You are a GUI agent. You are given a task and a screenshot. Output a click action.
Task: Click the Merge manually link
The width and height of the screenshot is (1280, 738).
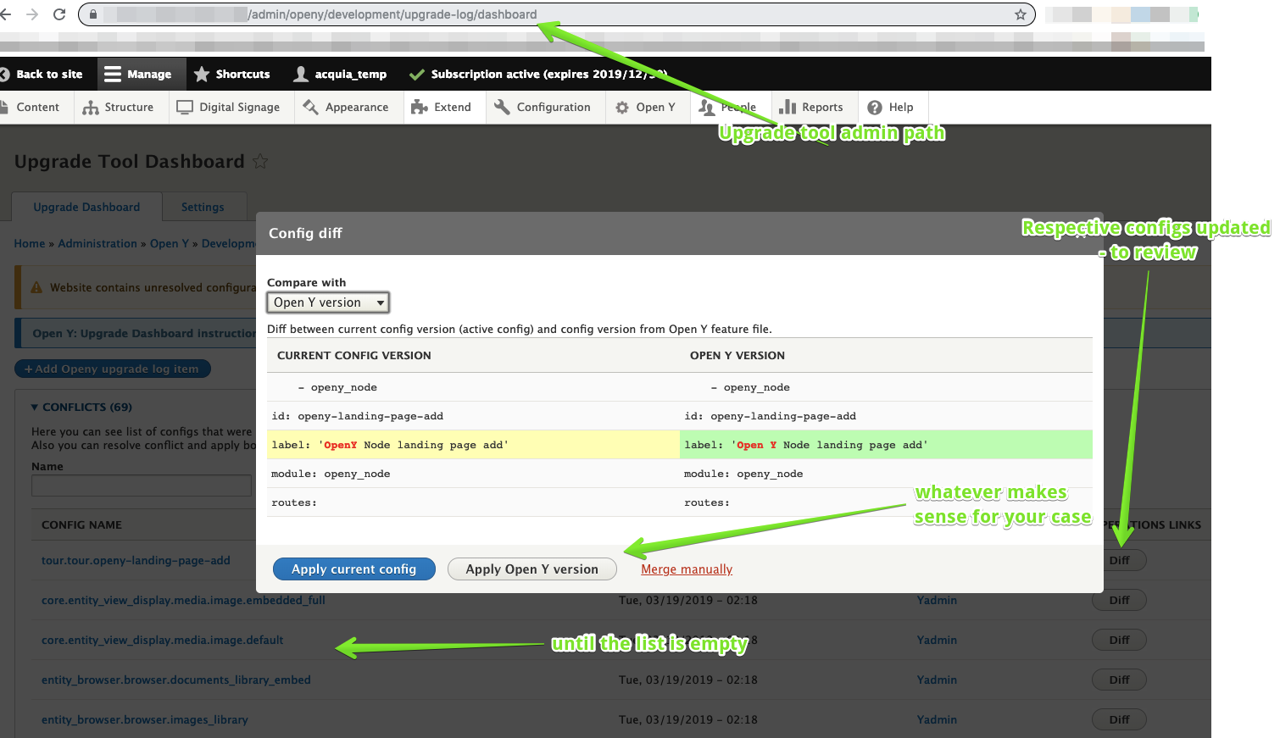point(687,569)
